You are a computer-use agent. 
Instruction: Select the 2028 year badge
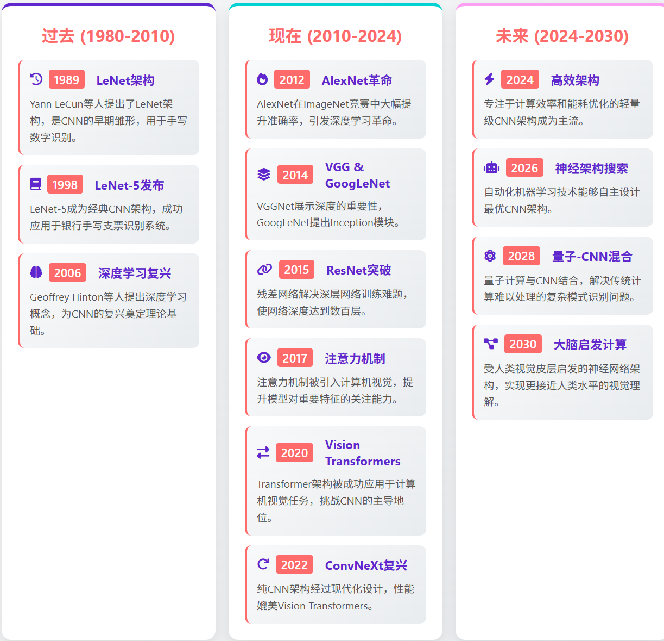click(522, 256)
